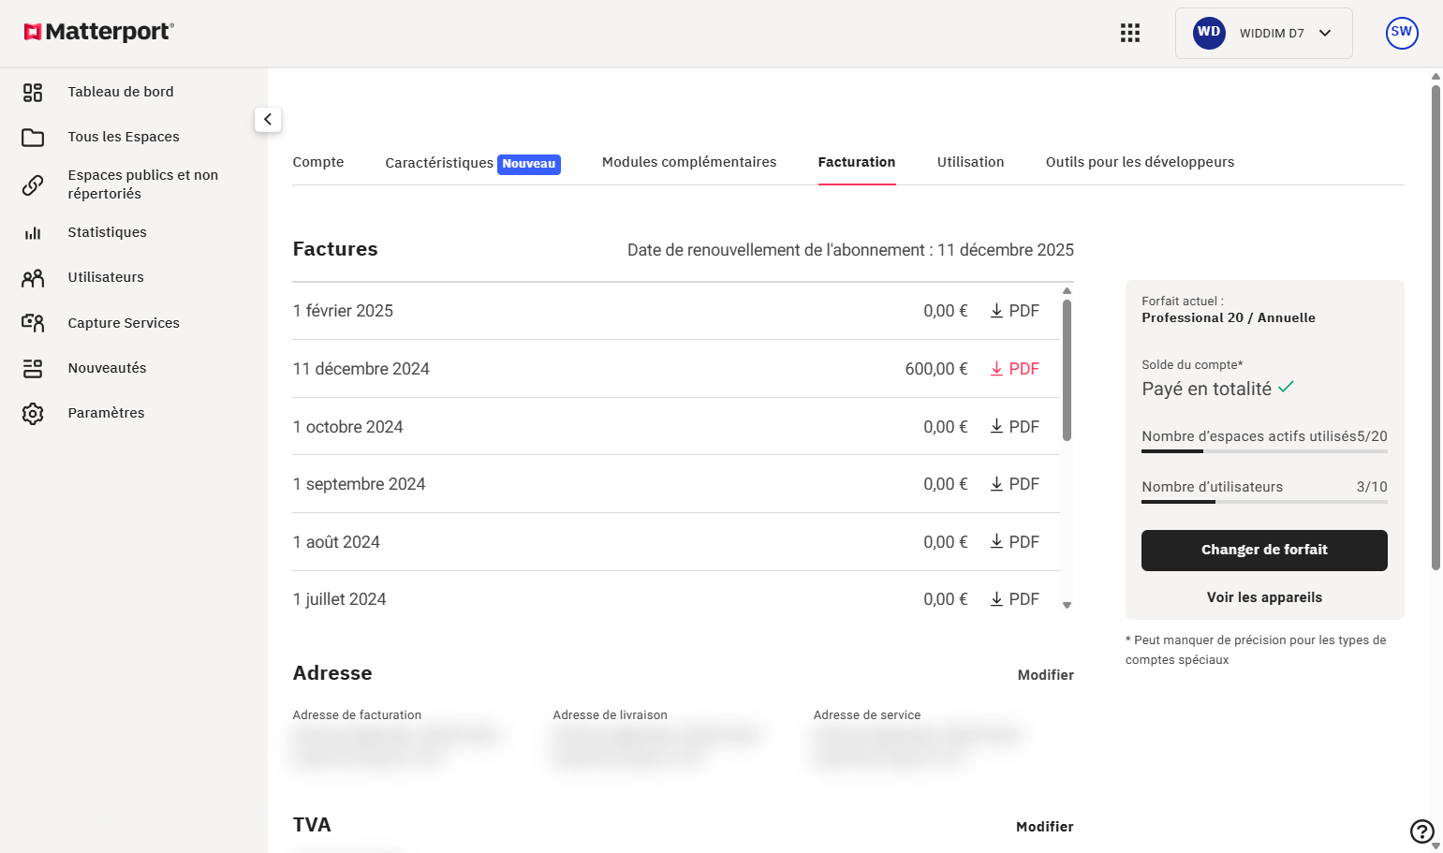The width and height of the screenshot is (1443, 853).
Task: Click the Changer de forfait button
Action: [x=1264, y=551]
